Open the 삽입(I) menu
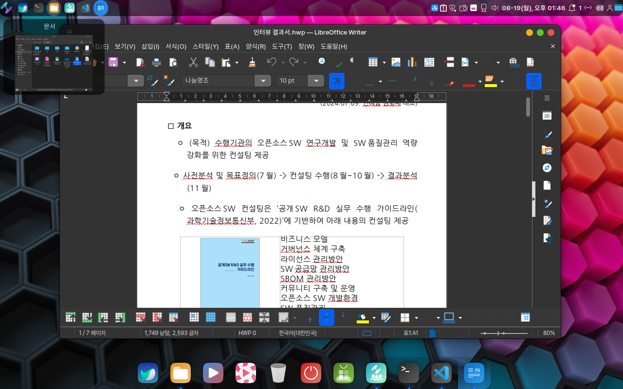The width and height of the screenshot is (623, 389). point(150,47)
